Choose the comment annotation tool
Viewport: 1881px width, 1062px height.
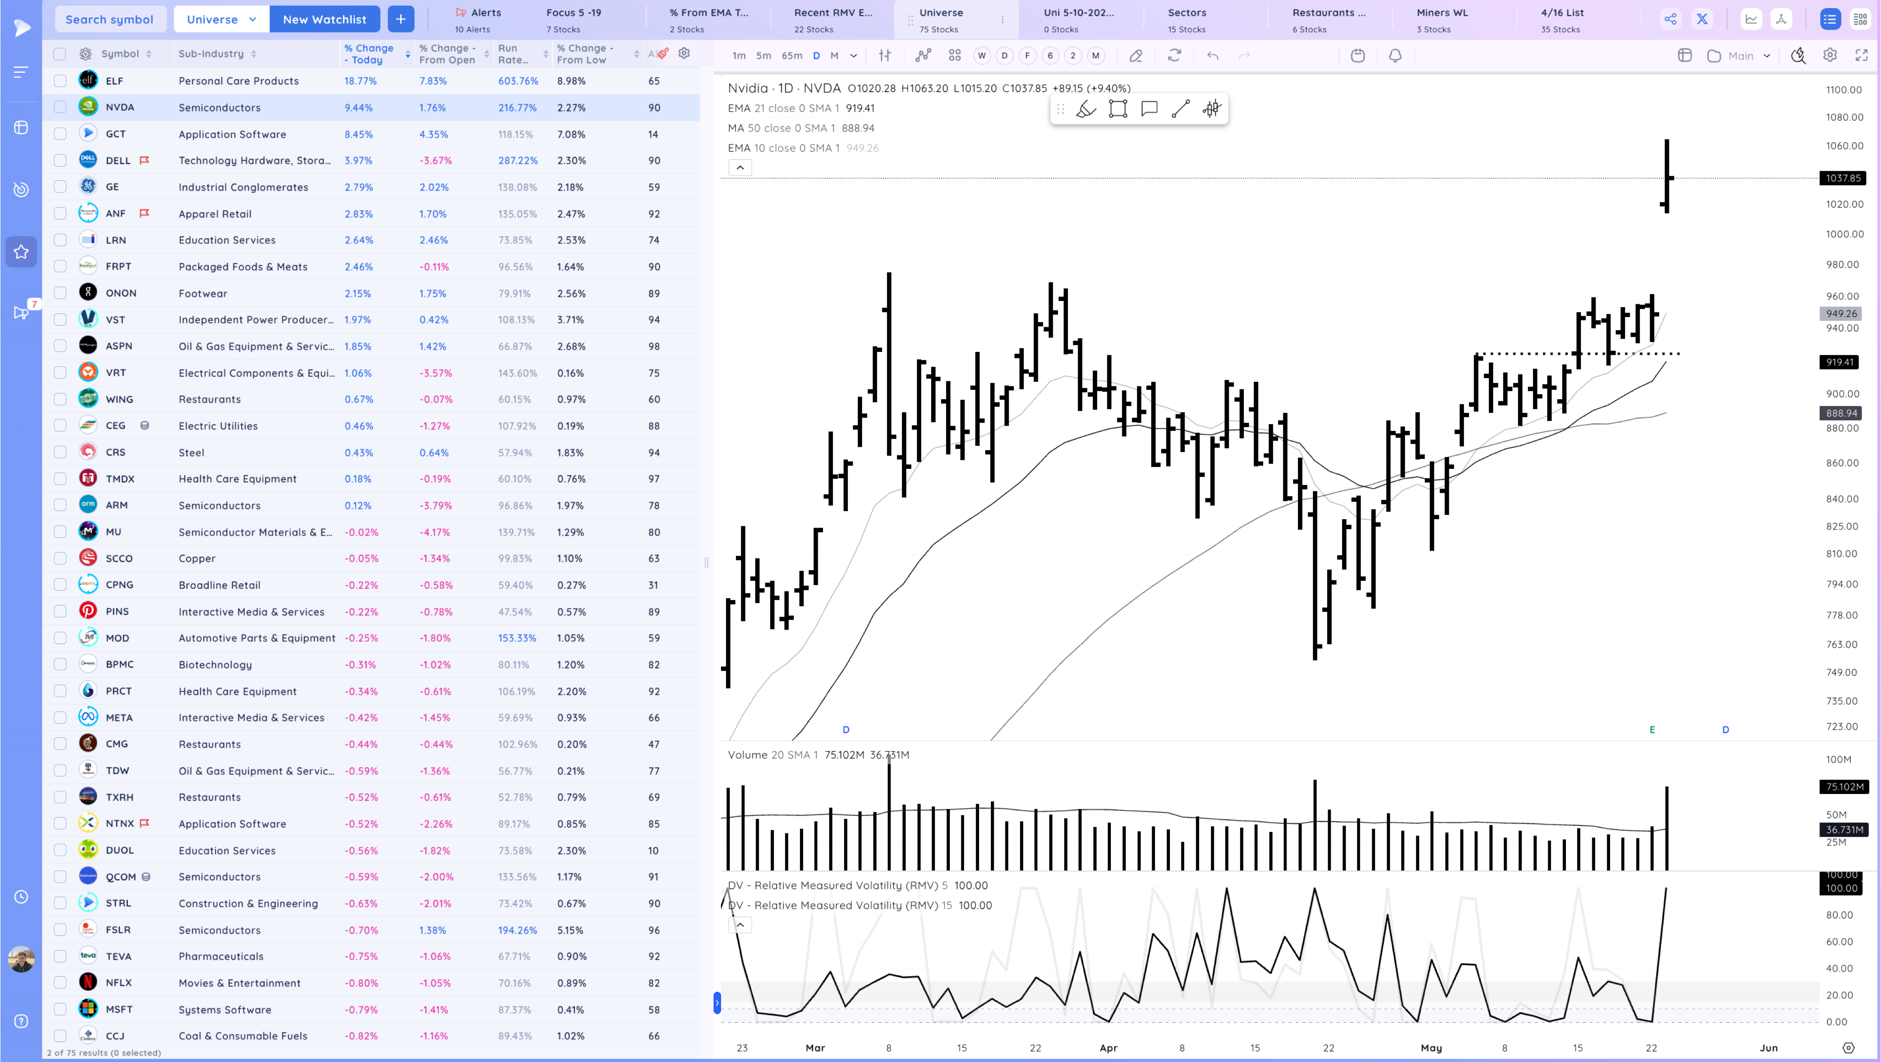pos(1149,110)
